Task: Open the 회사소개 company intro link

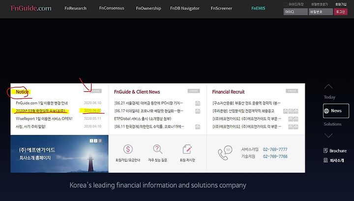Action: tap(334, 160)
